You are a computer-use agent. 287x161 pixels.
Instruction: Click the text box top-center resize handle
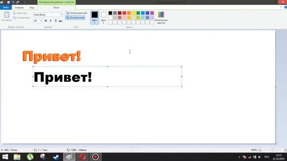[x=108, y=67]
